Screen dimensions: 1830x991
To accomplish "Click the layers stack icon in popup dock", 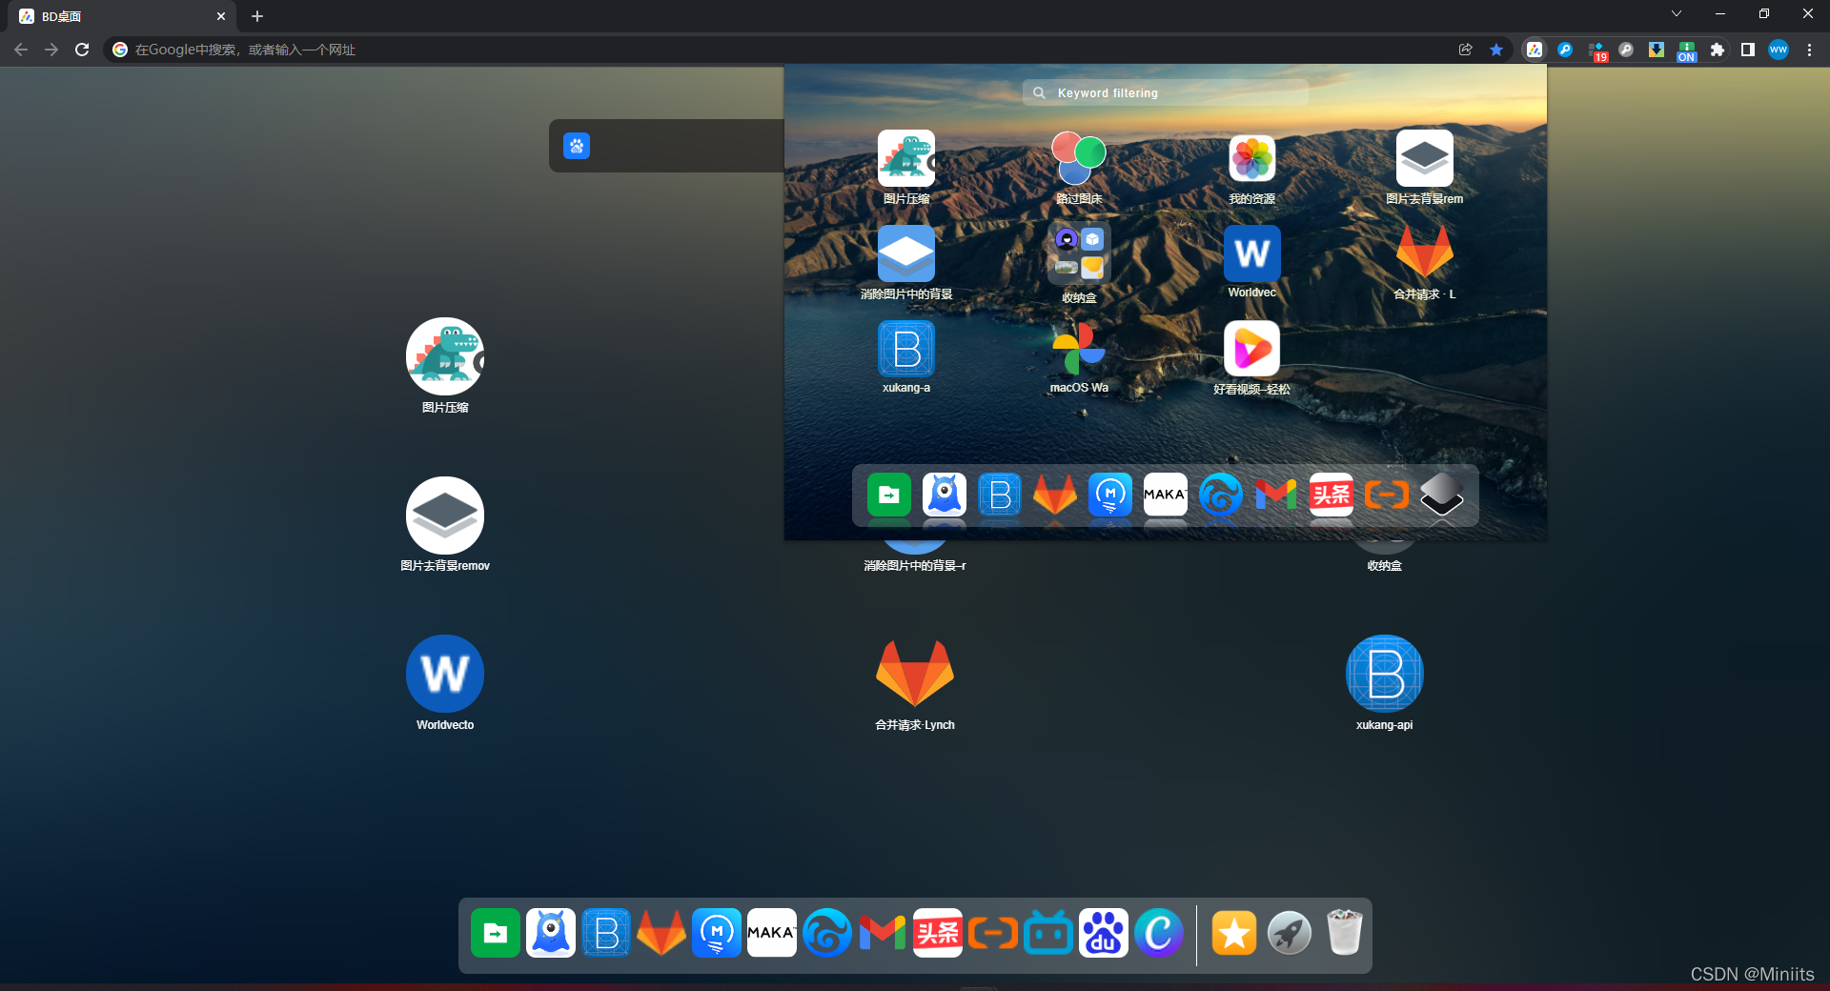I will tap(1442, 495).
